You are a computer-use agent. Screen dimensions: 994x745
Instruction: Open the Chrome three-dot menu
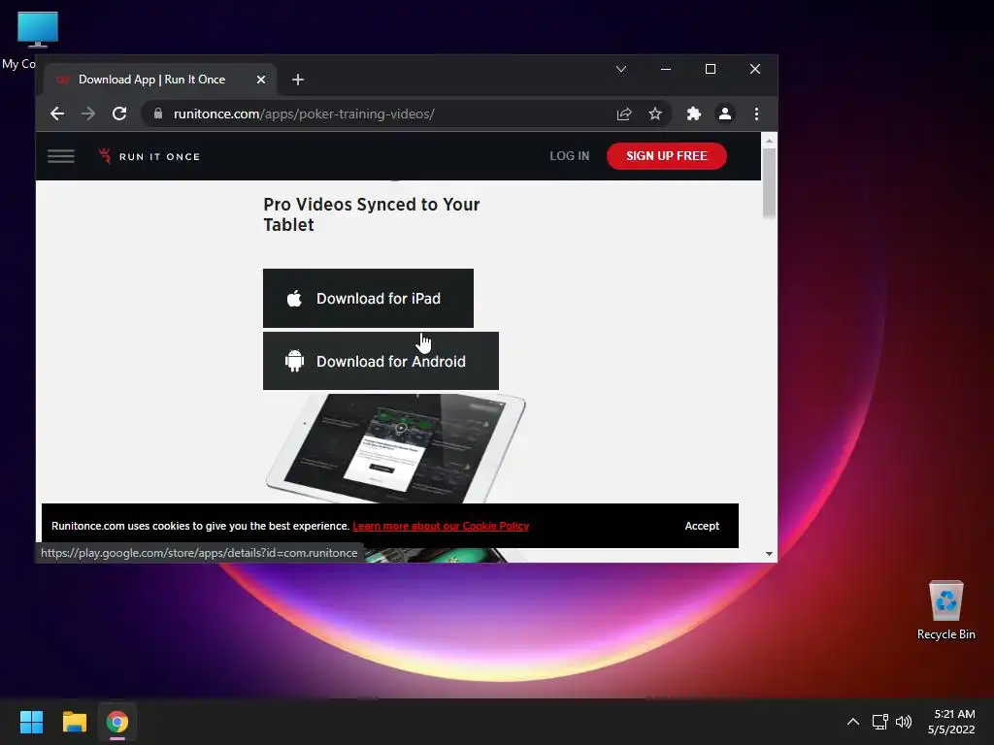click(756, 114)
